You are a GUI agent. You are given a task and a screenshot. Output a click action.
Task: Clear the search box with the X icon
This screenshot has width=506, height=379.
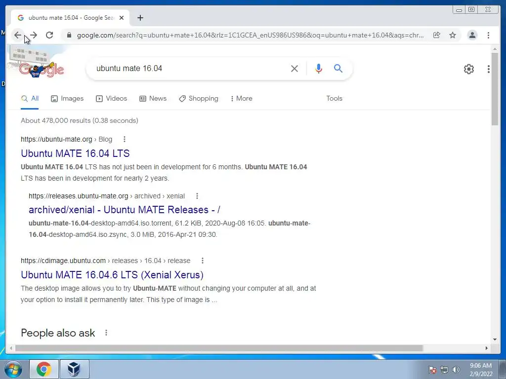point(295,68)
